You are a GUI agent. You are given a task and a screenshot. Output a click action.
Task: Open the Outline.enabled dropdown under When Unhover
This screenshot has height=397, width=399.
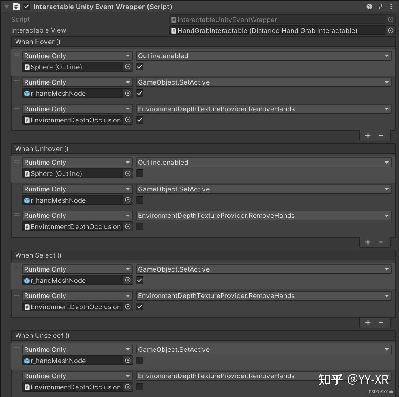click(263, 162)
